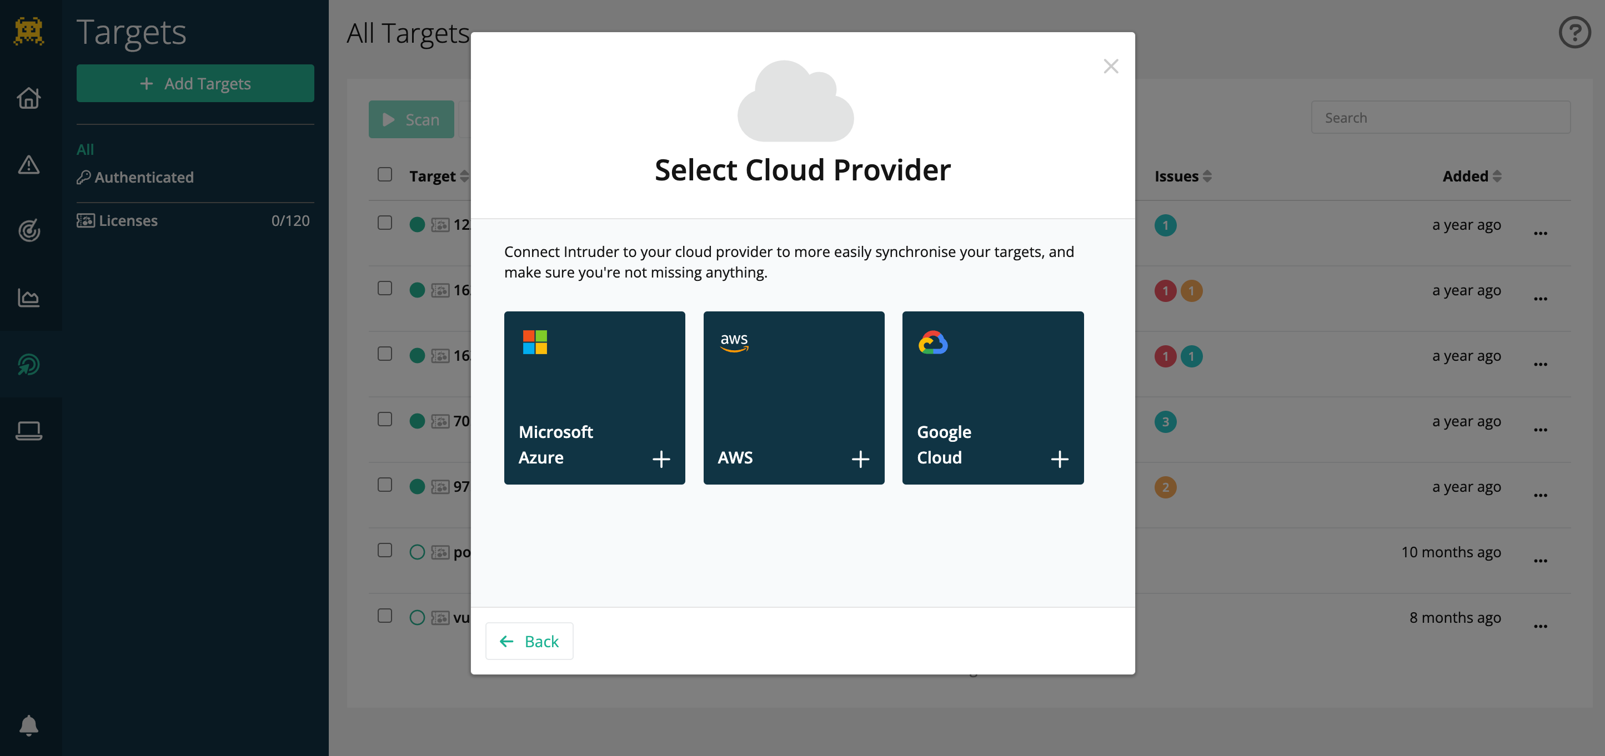Screen dimensions: 1605x756
Task: Open the Targets icon in sidebar
Action: tap(29, 364)
